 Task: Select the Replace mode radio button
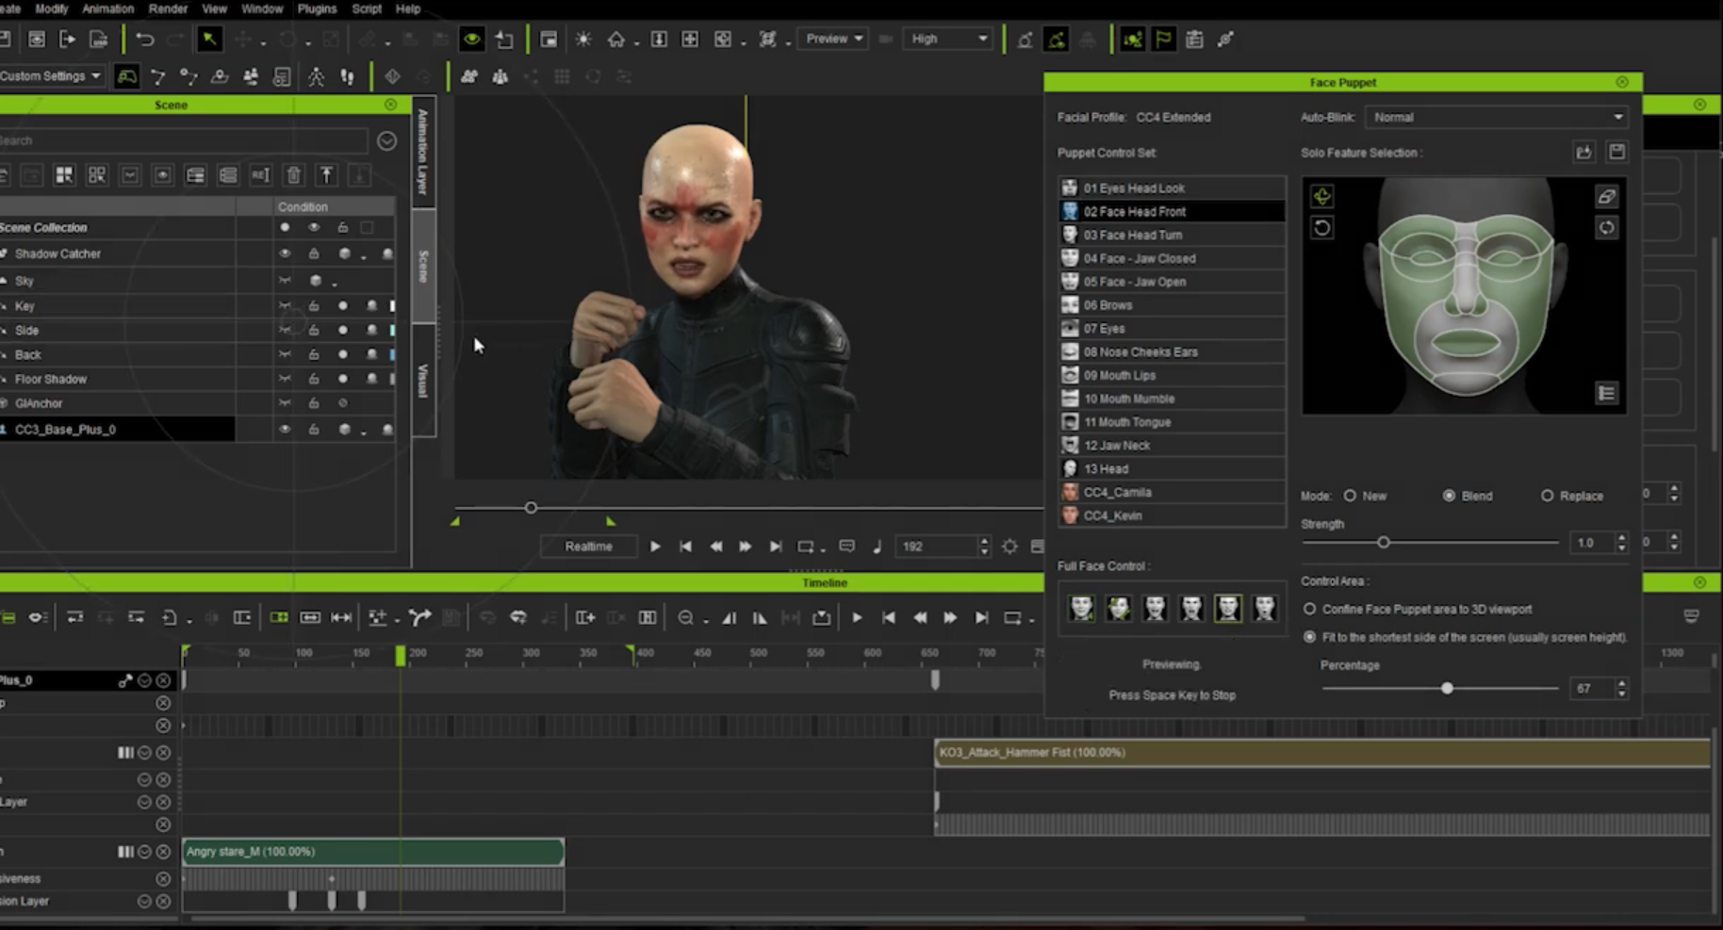(1547, 496)
